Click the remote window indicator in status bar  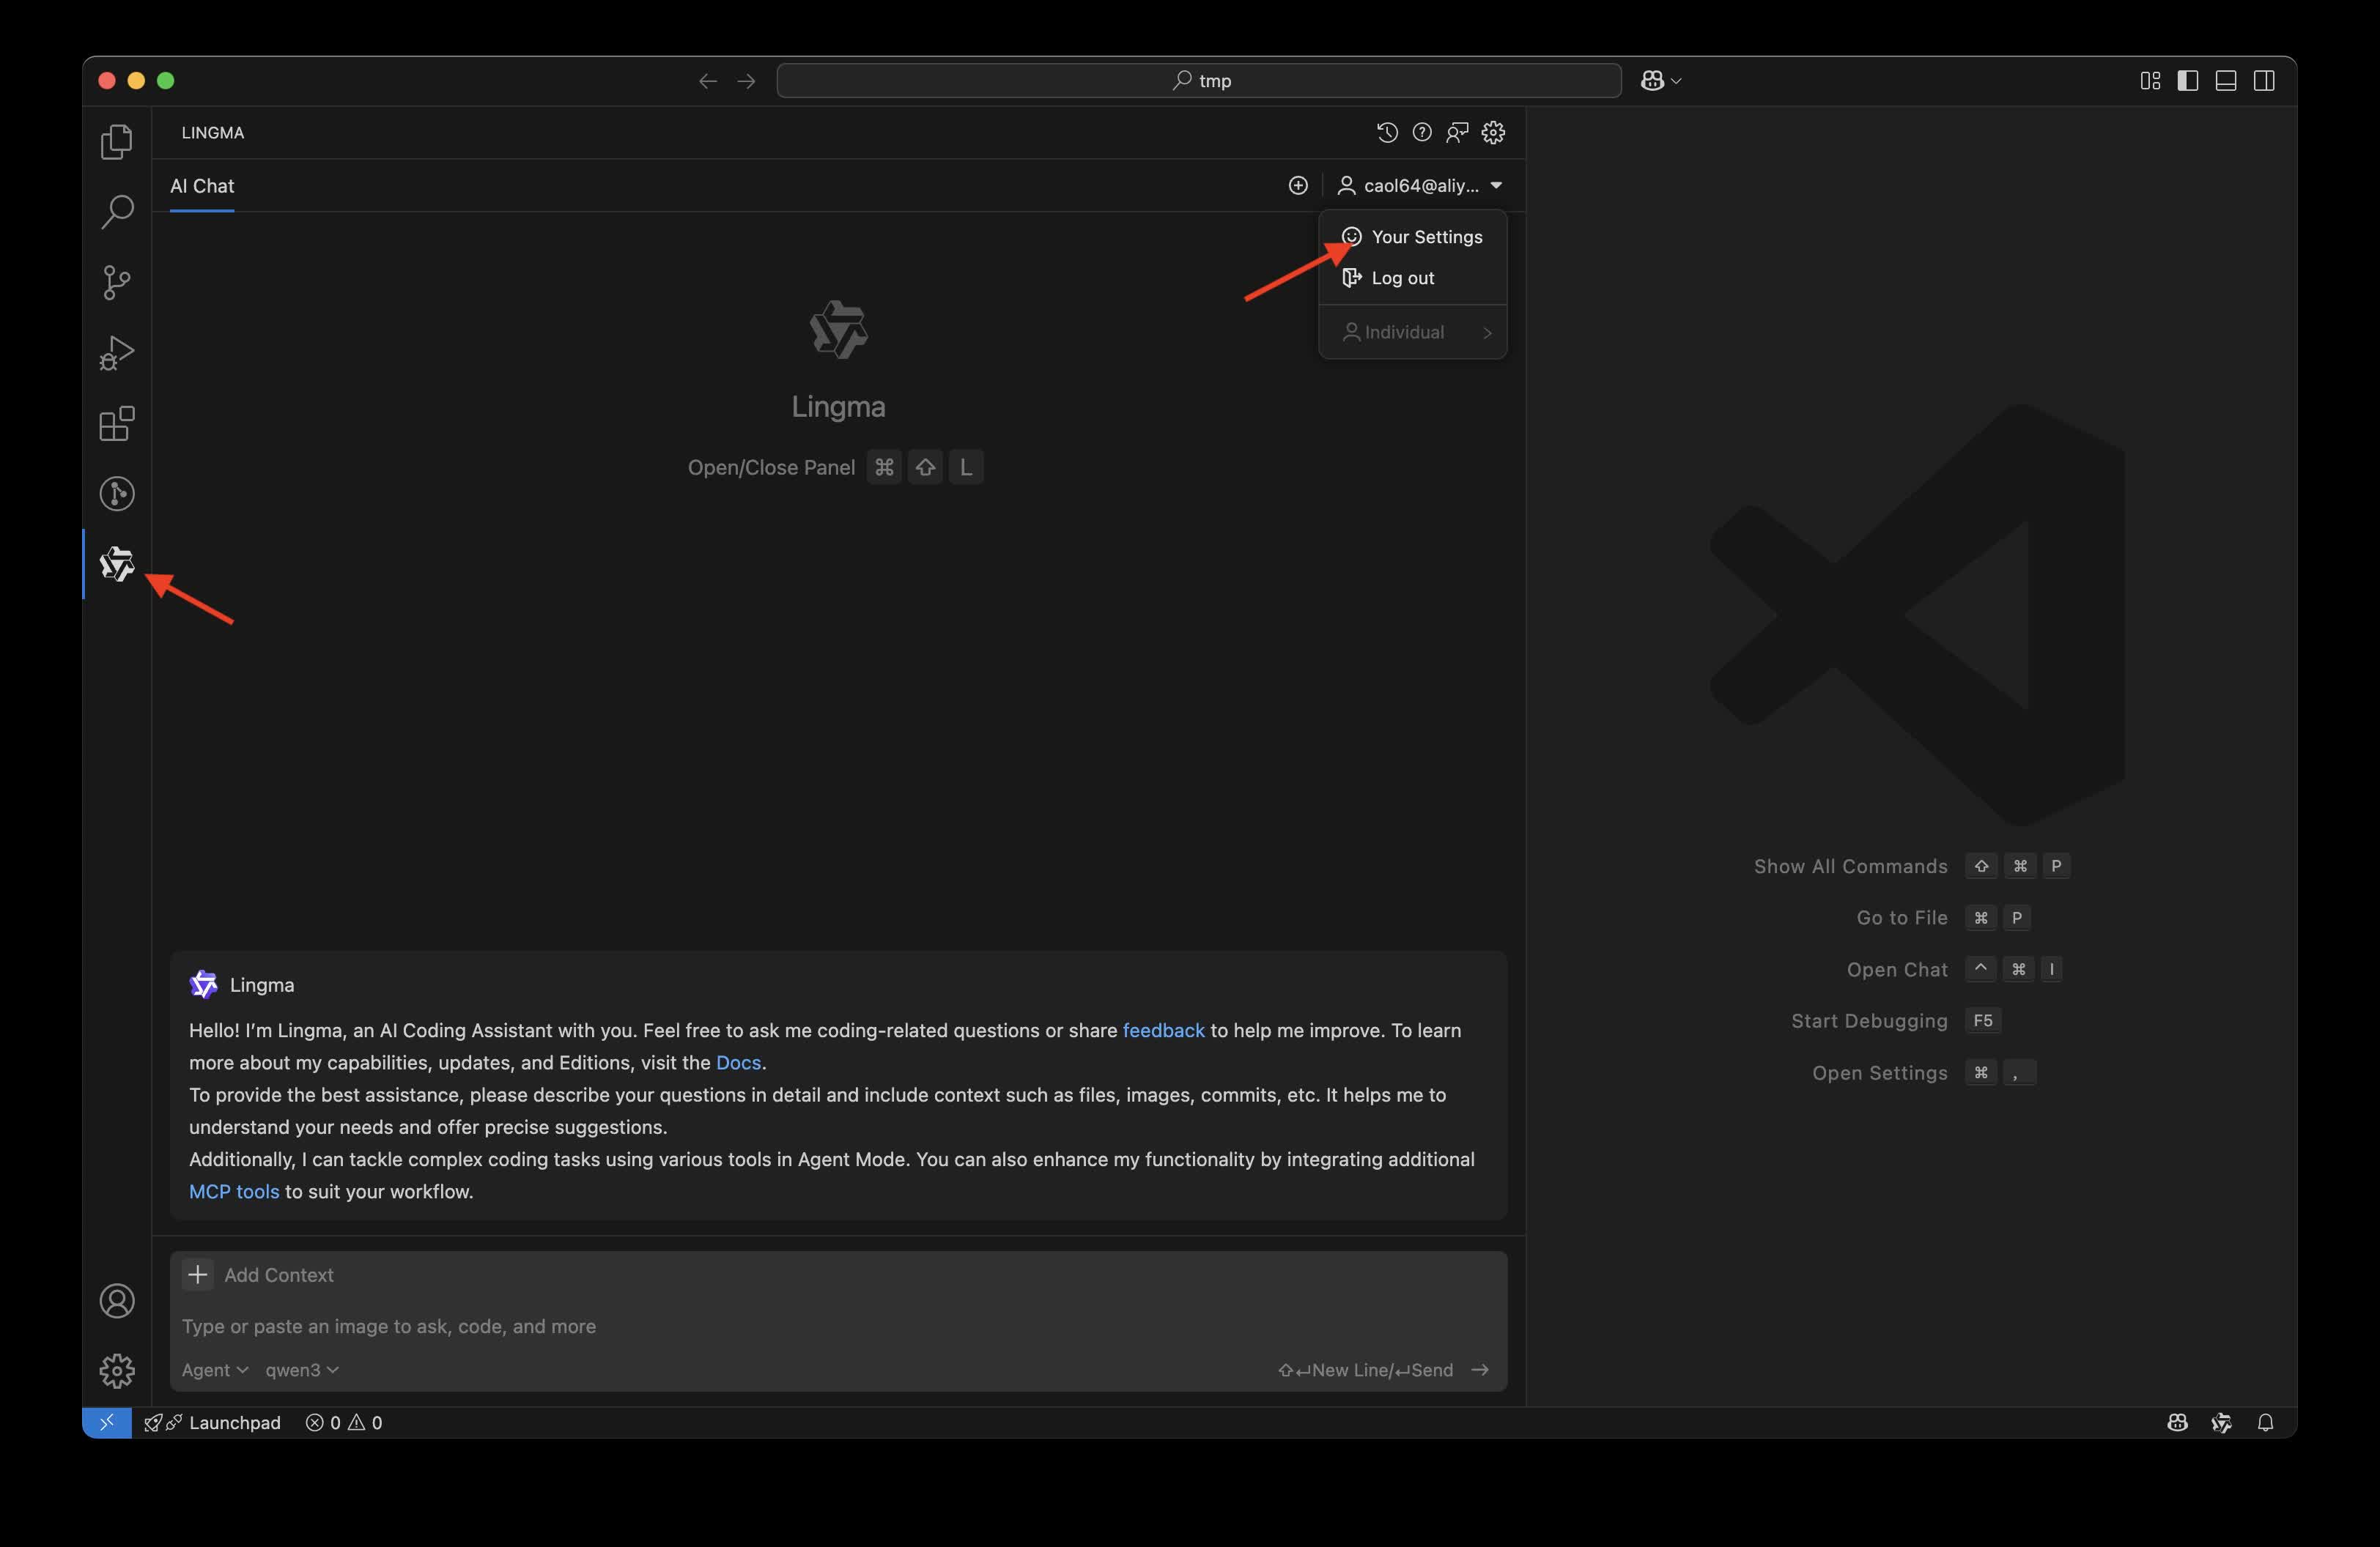(x=107, y=1422)
